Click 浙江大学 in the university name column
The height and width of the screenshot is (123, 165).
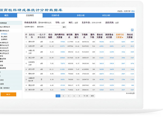31,58
